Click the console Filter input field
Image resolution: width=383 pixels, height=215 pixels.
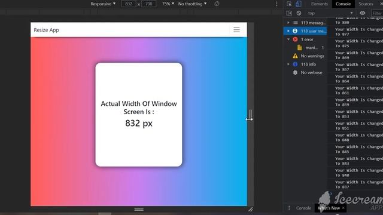click(376, 13)
